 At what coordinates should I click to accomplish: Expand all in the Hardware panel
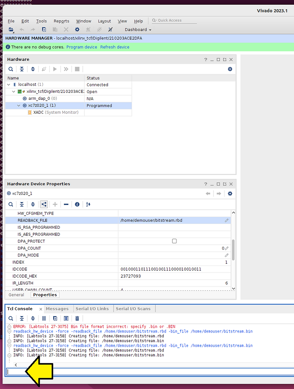pyautogui.click(x=33, y=69)
